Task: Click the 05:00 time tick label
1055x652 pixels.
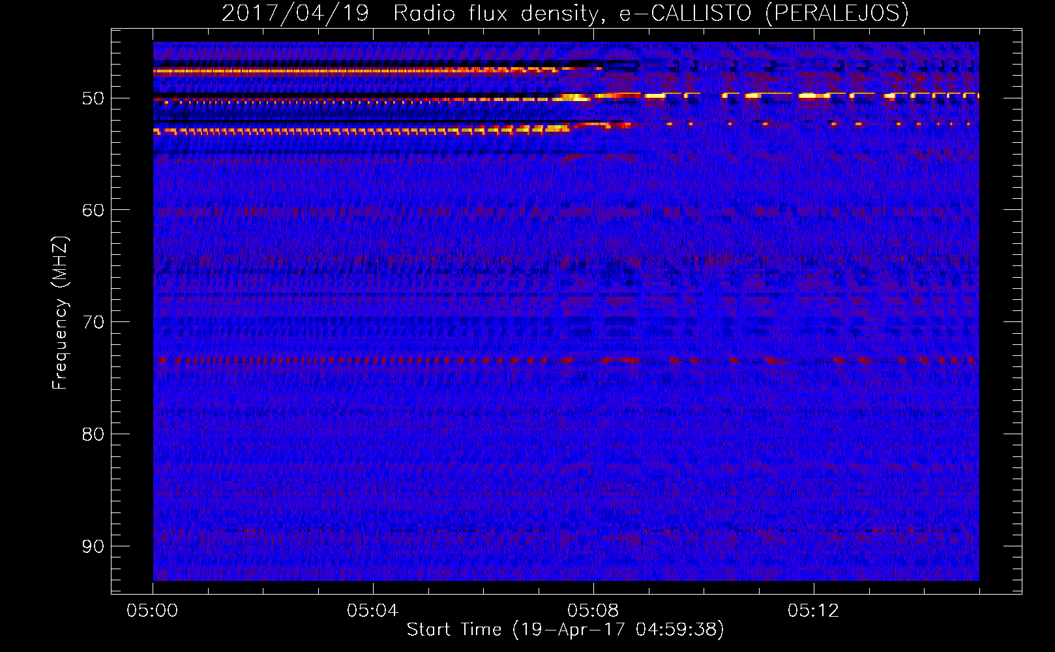Action: click(153, 611)
